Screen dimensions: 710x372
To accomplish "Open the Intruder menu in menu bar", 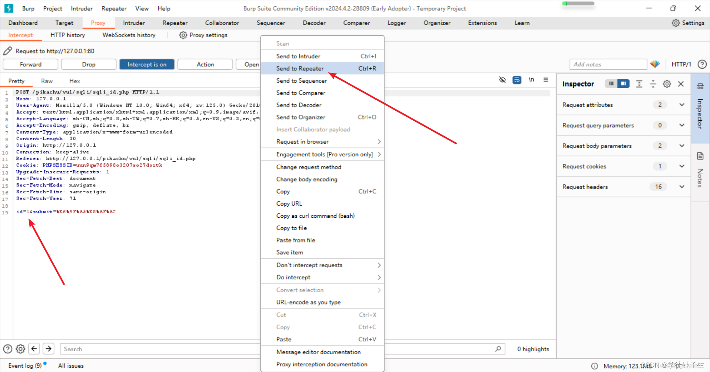I will 82,8.
